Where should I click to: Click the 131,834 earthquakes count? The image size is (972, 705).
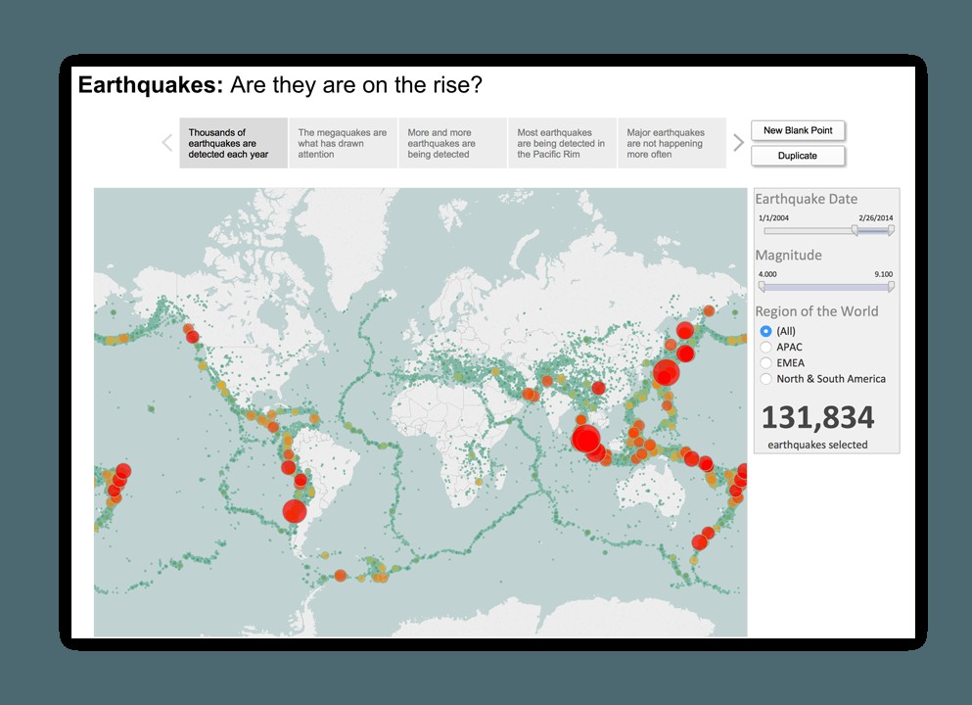point(817,417)
